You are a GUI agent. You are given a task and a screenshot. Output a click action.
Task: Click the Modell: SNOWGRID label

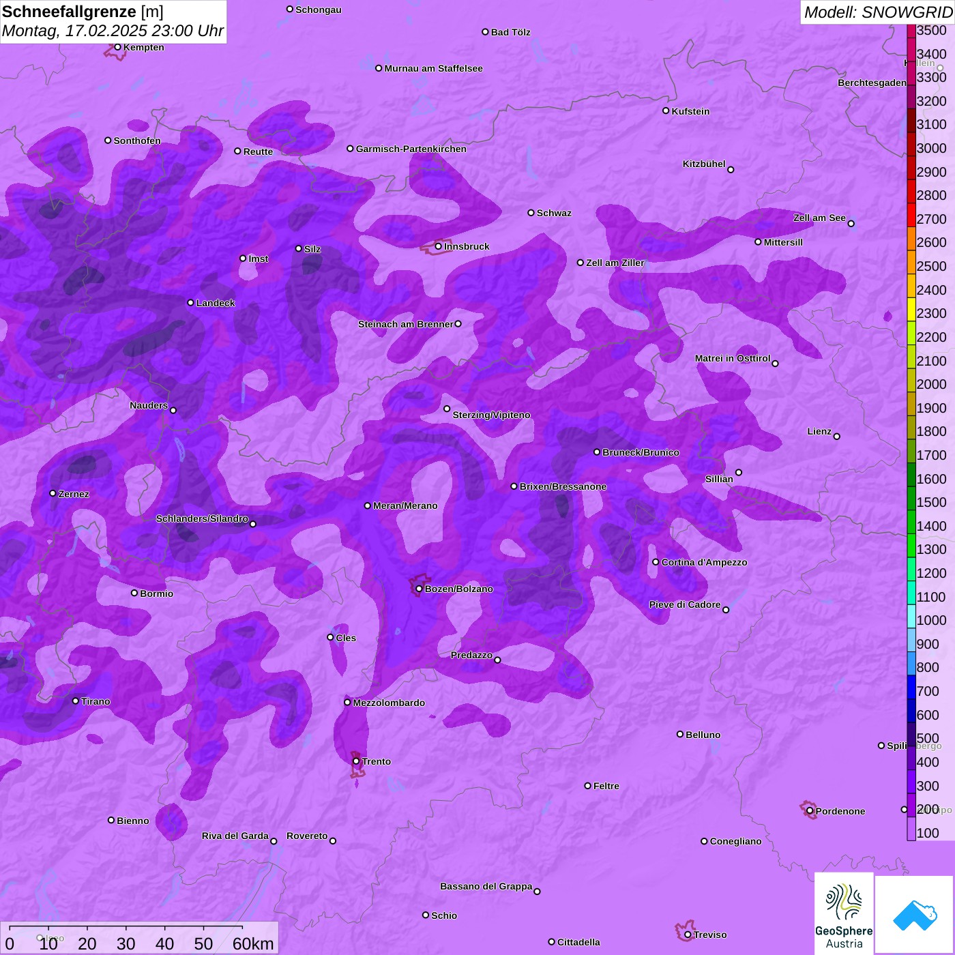[x=878, y=12]
